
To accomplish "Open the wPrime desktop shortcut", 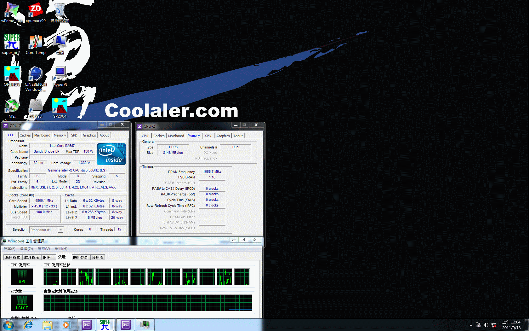I will pyautogui.click(x=12, y=13).
